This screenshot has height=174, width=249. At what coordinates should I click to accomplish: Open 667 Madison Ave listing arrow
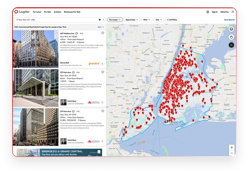click(102, 64)
